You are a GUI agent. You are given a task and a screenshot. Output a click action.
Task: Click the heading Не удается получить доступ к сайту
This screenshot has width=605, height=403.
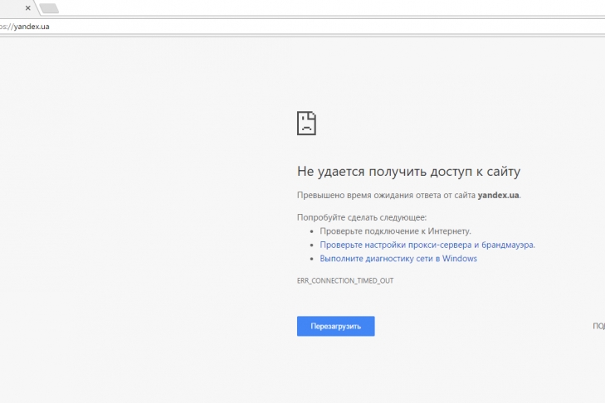coord(408,172)
